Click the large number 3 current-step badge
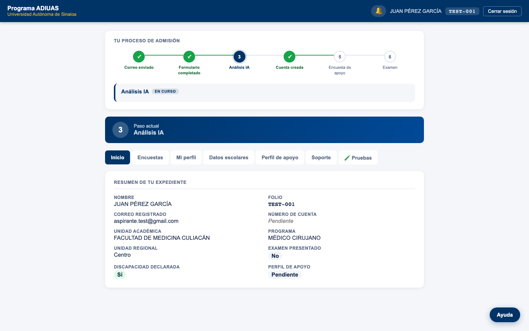This screenshot has height=331, width=529. 120,130
